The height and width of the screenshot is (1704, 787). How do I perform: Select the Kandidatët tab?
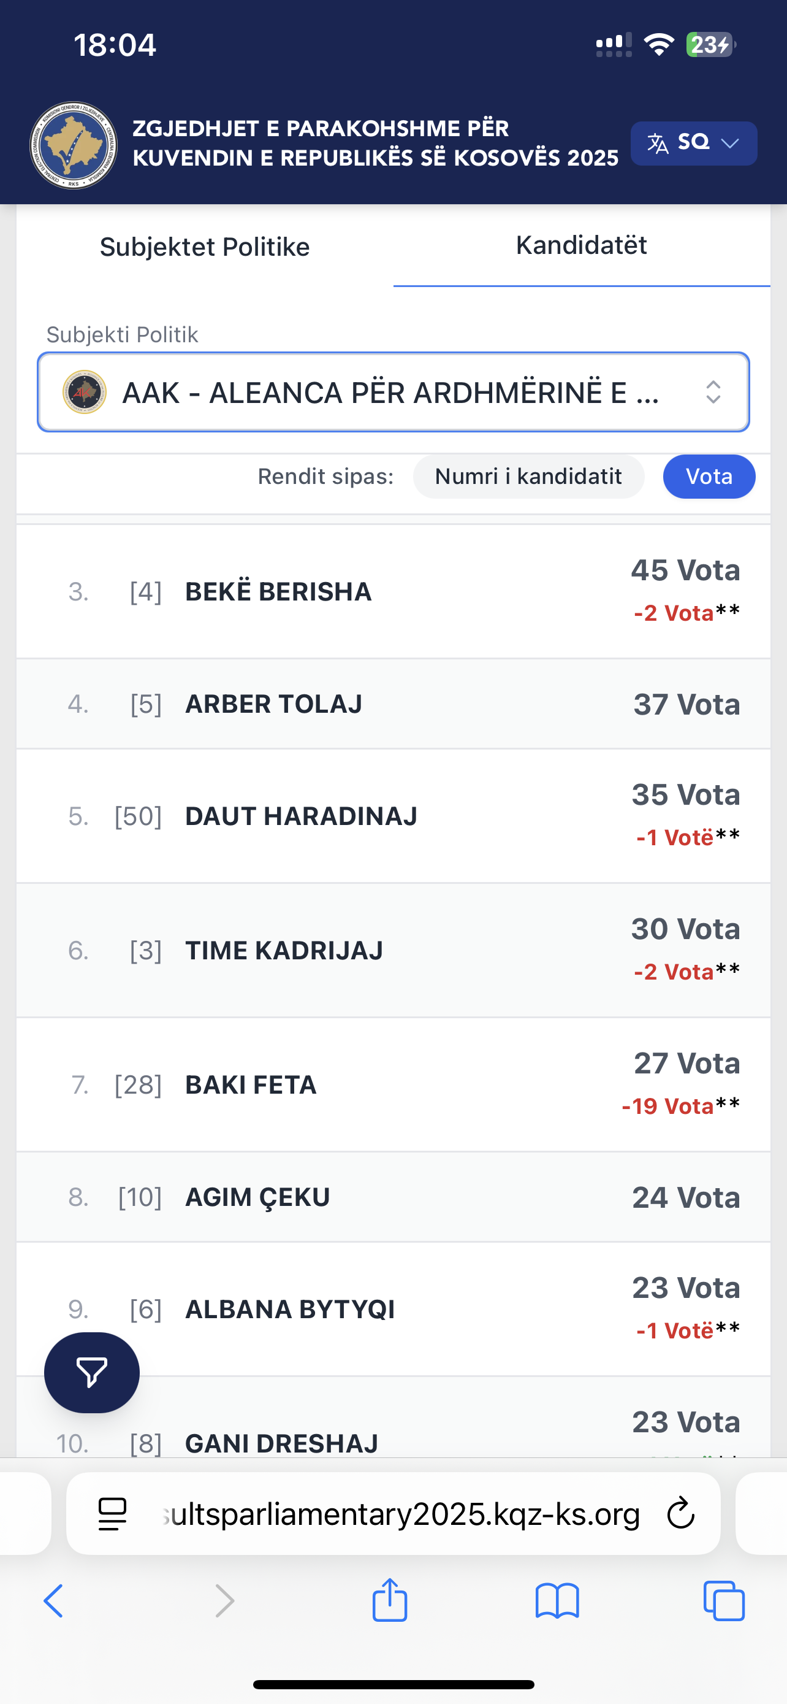point(581,245)
